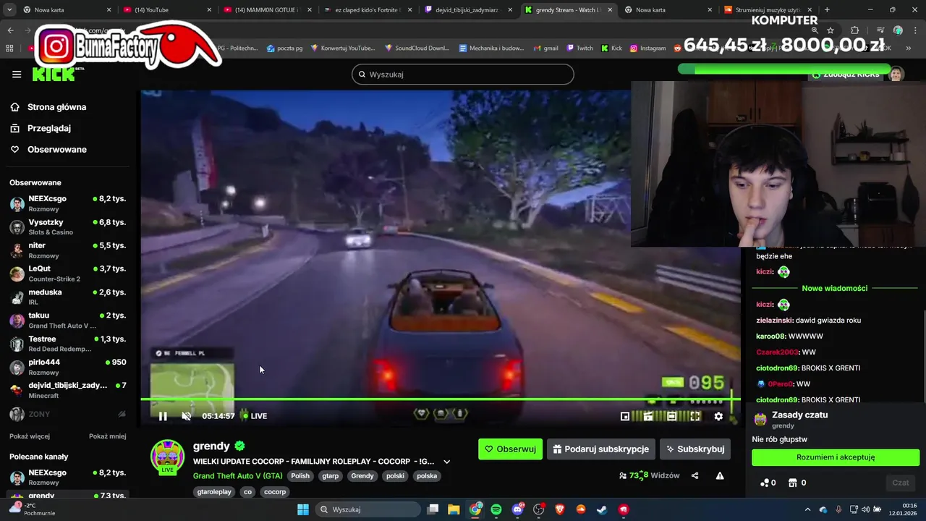The width and height of the screenshot is (926, 521).
Task: Open poczta pg bookmark
Action: click(284, 48)
